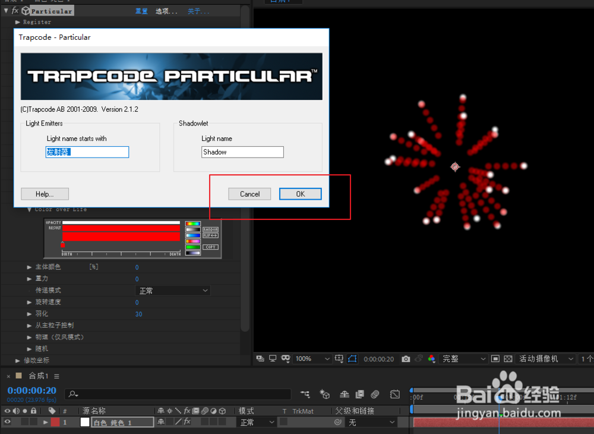Open the show channel RGB icon
The width and height of the screenshot is (594, 434).
pos(431,358)
